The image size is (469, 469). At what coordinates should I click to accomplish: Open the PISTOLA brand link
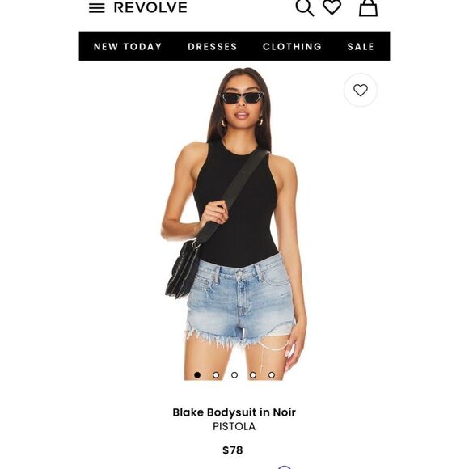[234, 426]
